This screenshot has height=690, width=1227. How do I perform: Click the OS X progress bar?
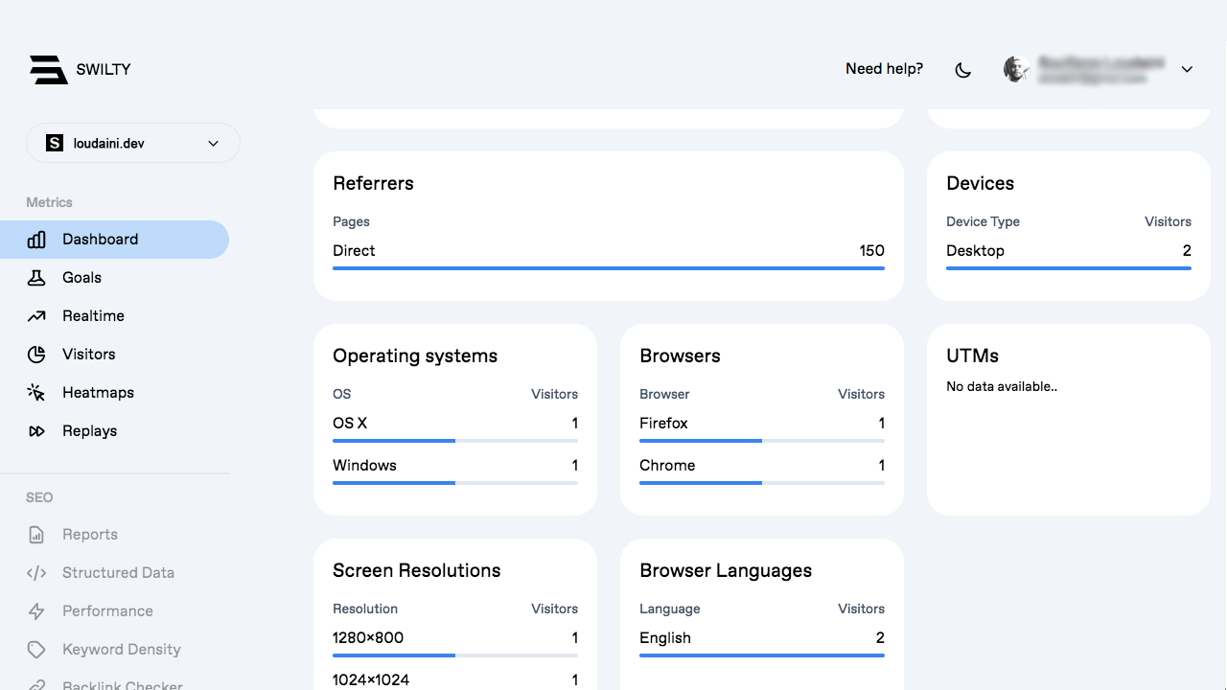point(455,441)
